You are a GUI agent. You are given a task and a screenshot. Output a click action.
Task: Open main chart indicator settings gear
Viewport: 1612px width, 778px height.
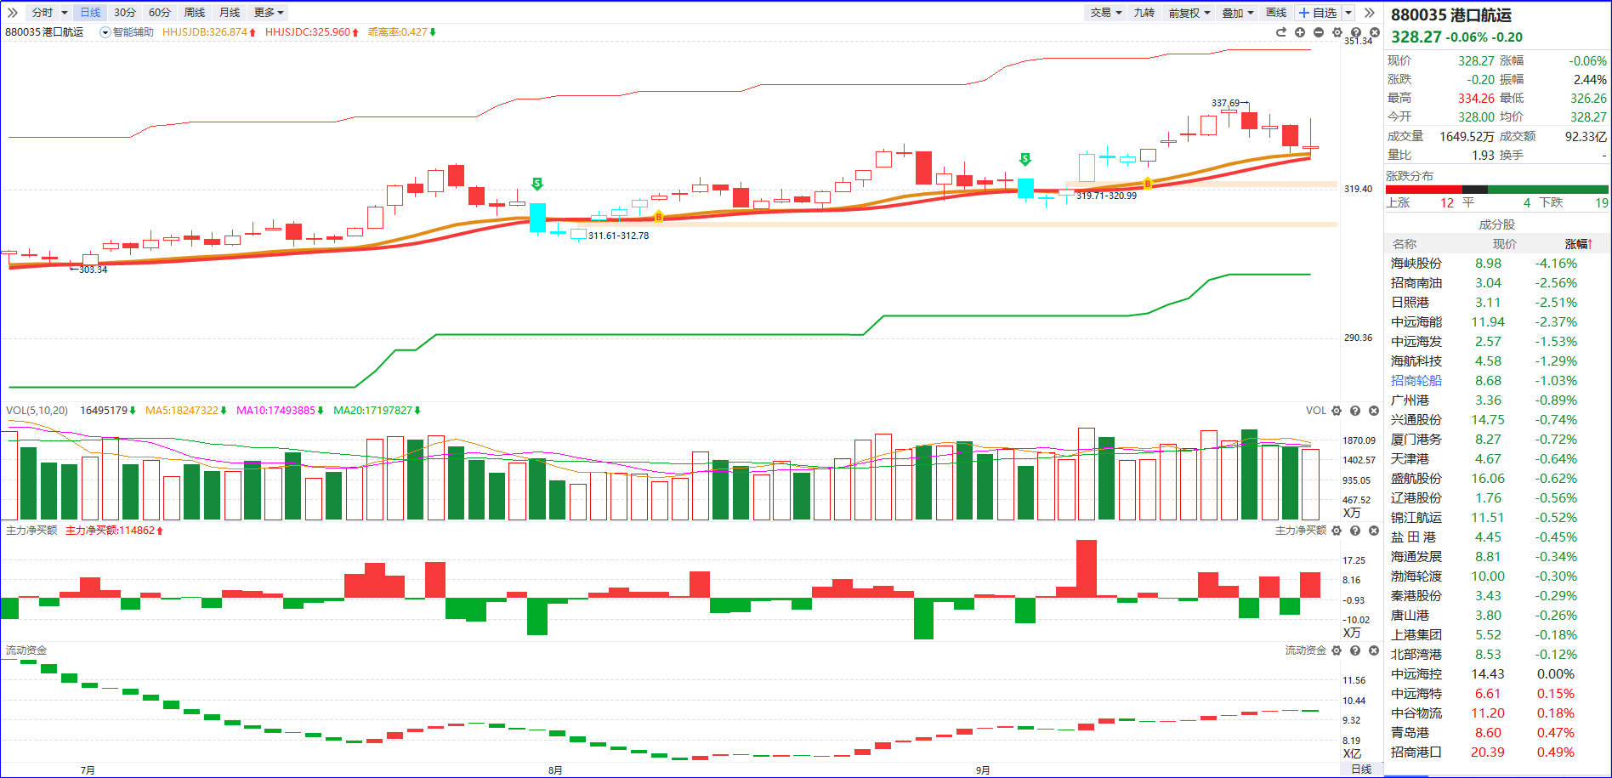(x=1337, y=32)
